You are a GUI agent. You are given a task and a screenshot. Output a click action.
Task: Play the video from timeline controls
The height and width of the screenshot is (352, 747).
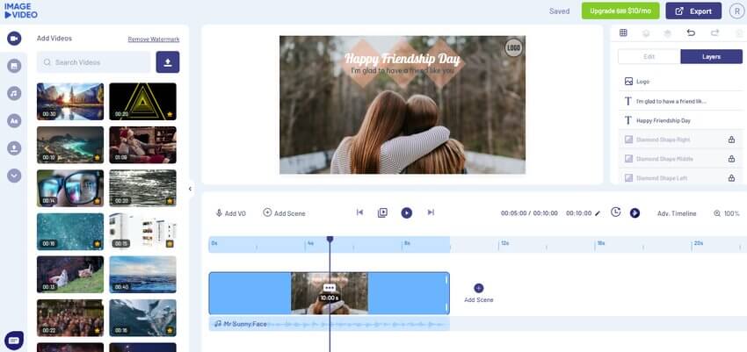pyautogui.click(x=406, y=212)
